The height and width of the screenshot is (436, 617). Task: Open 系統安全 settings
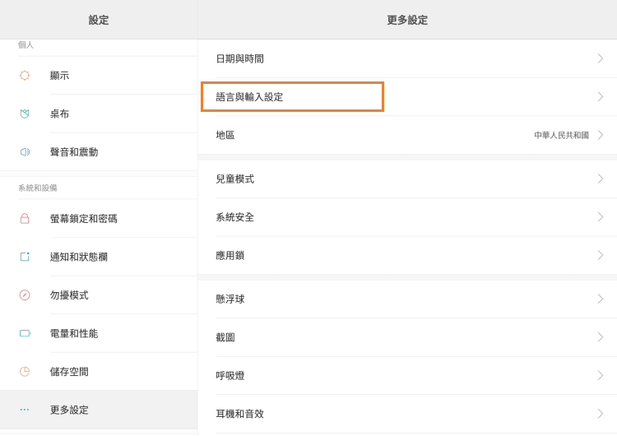coord(407,217)
